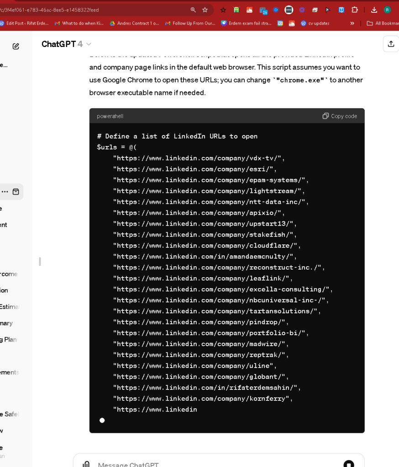The image size is (399, 467).
Task: Copy the PowerShell code with Copy code
Action: tap(340, 116)
